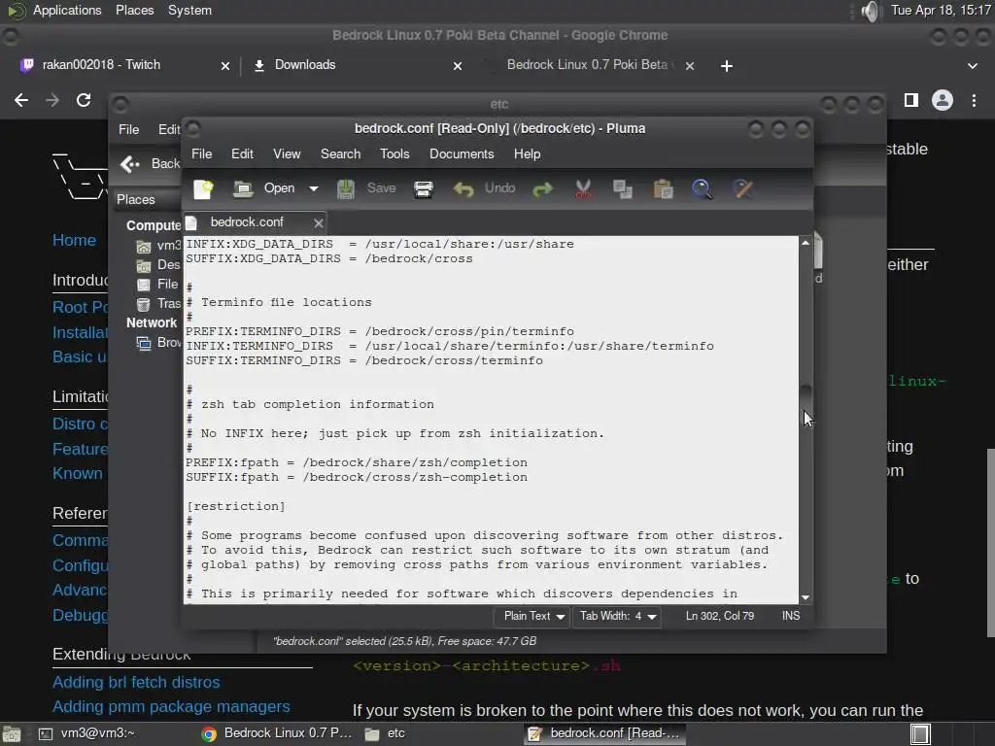Open the Tab Width dropdown

tap(617, 616)
